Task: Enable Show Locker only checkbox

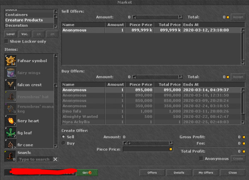Action: tap(6, 41)
